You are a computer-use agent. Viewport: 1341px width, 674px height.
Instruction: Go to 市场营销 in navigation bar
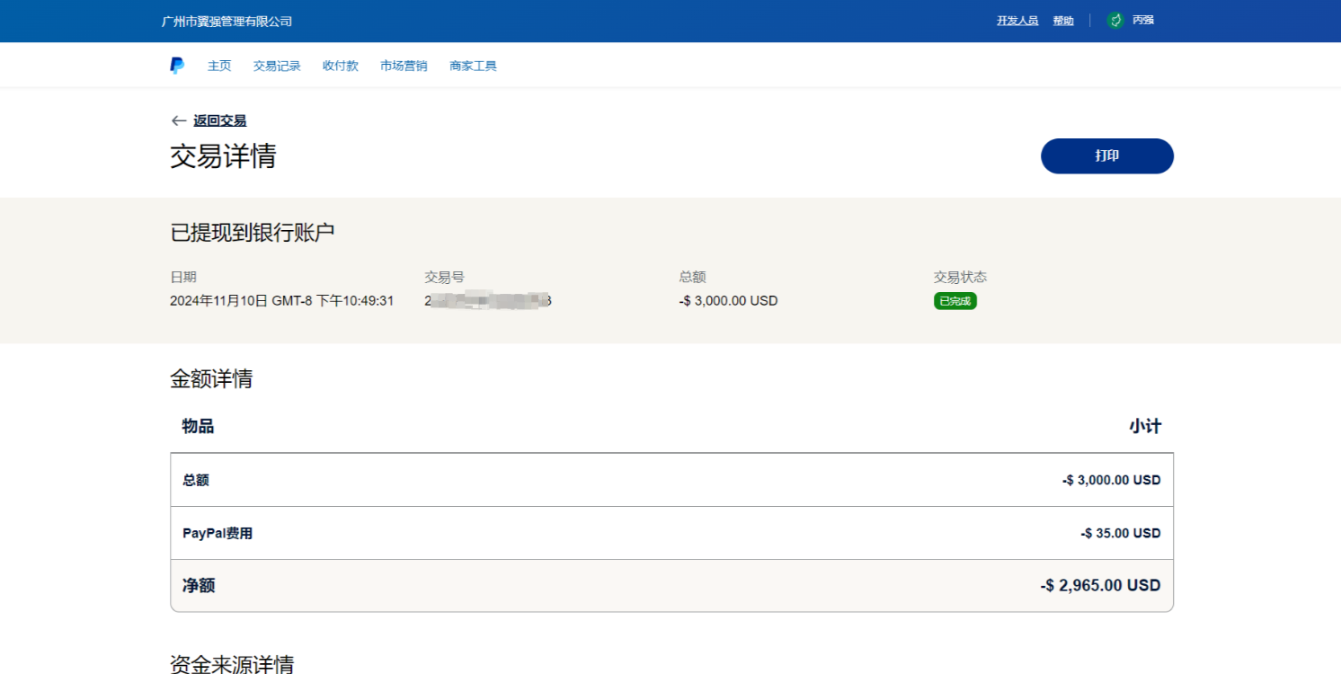click(404, 66)
